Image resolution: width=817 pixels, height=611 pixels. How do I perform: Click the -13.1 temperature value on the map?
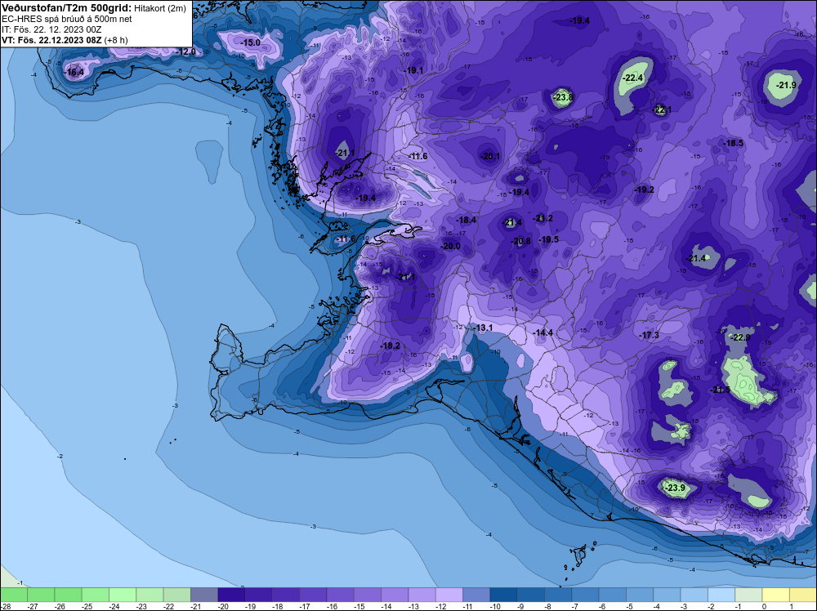[483, 328]
